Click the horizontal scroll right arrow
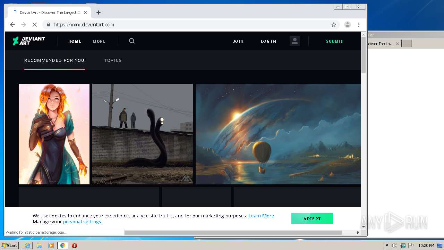The height and width of the screenshot is (250, 444). tap(358, 233)
